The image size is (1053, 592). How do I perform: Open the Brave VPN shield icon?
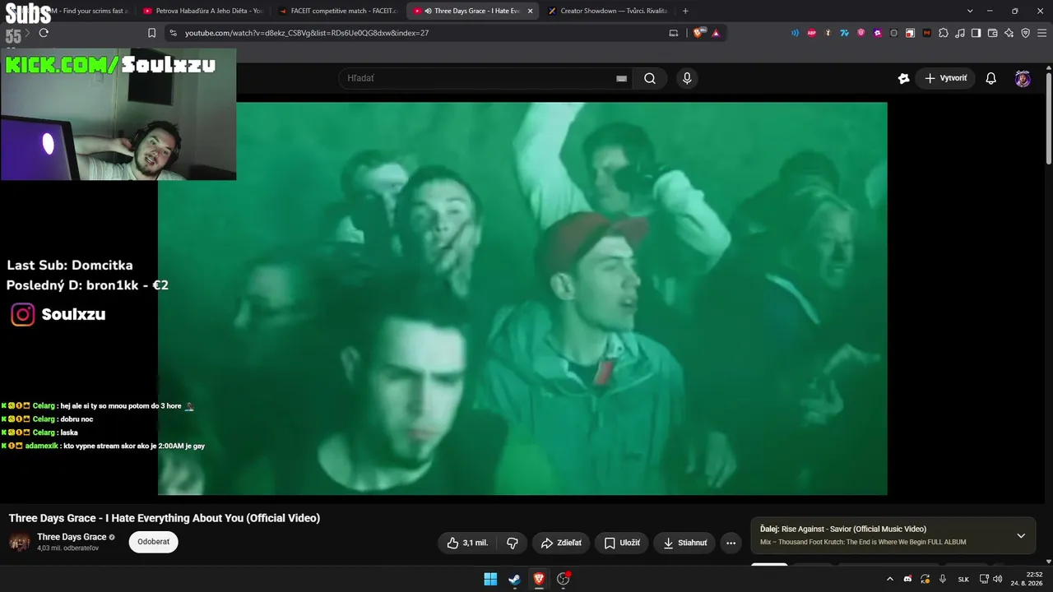coord(1026,33)
